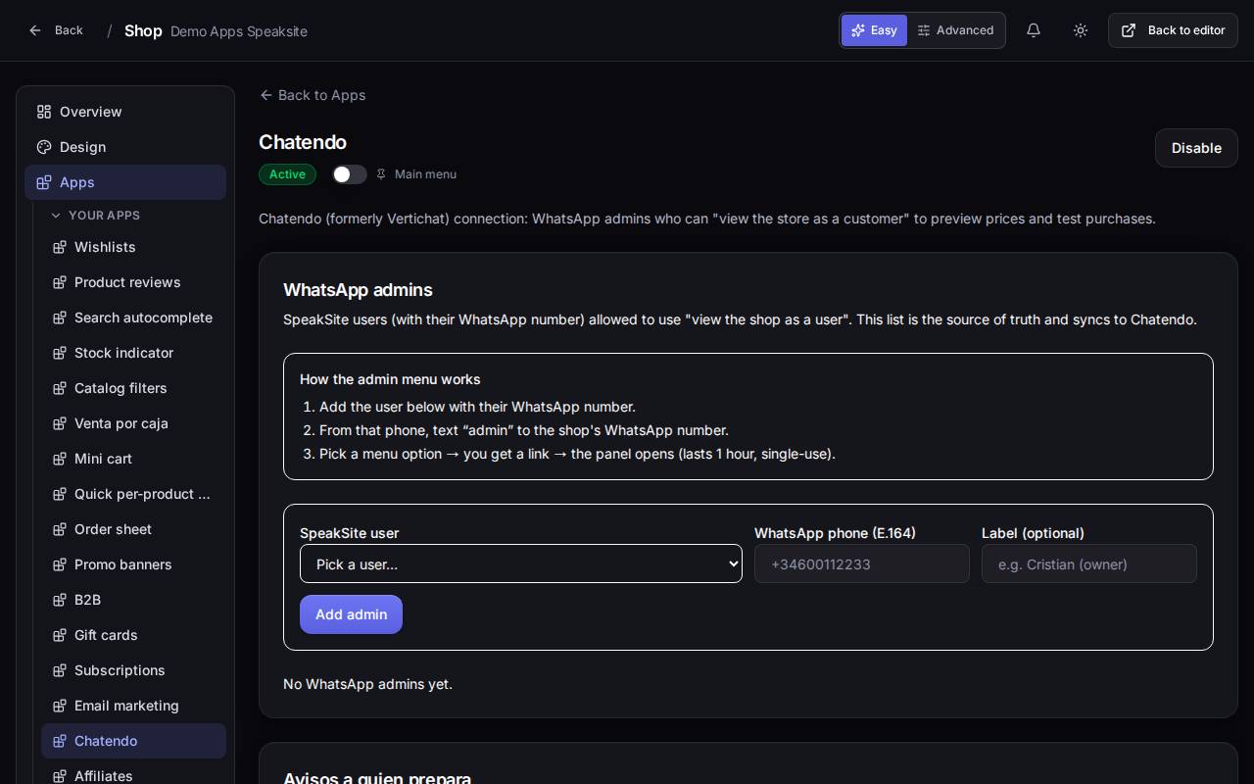
Task: Open Email marketing in the sidebar
Action: pyautogui.click(x=133, y=706)
